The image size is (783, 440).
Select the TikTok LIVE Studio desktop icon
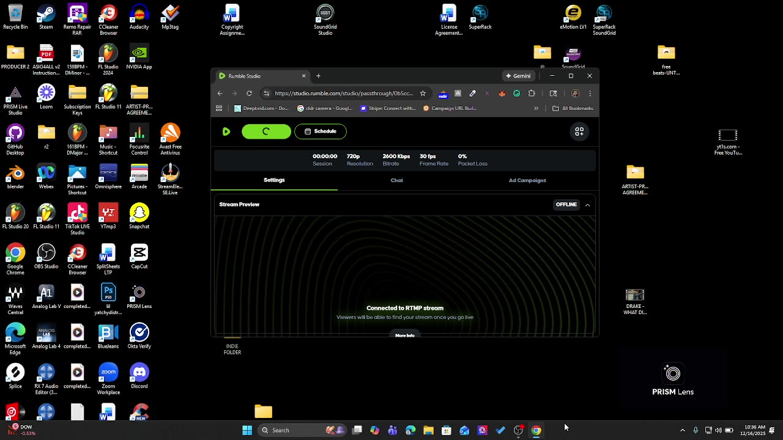coord(77,220)
